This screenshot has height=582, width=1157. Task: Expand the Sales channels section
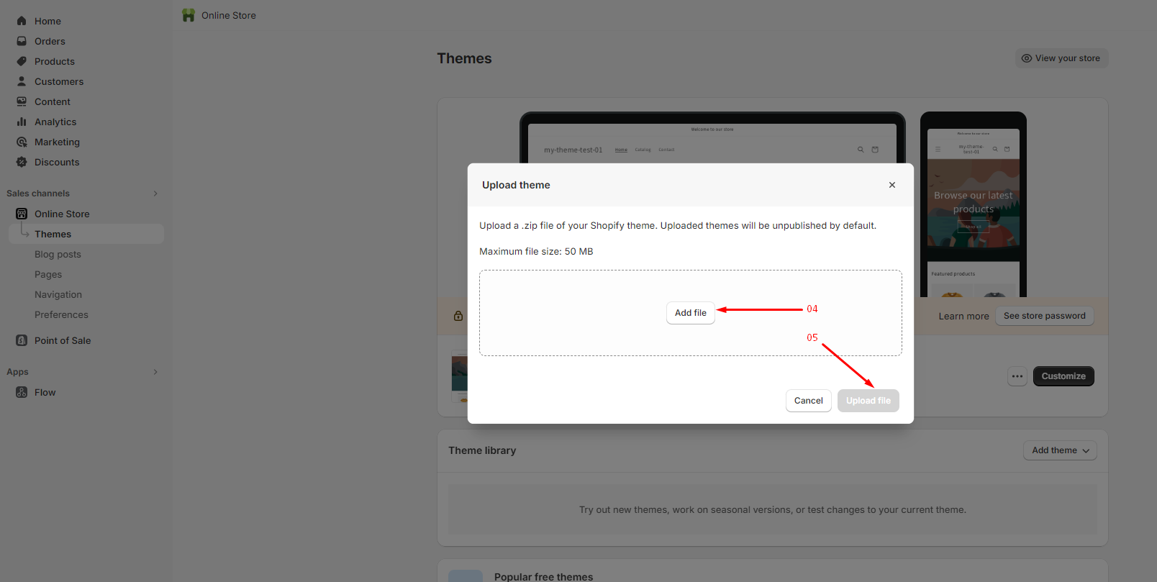(155, 194)
